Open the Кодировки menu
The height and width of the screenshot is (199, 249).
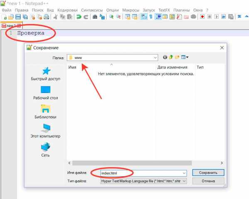click(x=68, y=10)
